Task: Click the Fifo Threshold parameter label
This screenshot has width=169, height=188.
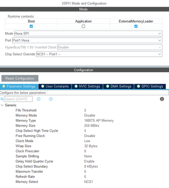Action: pyautogui.click(x=26, y=110)
